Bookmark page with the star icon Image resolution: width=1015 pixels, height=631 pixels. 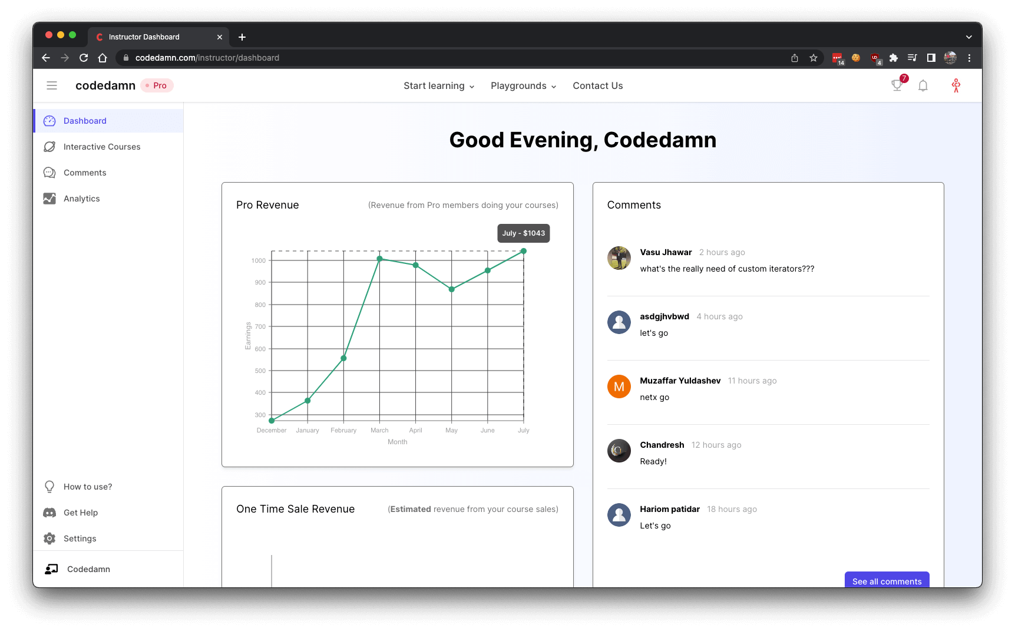814,58
